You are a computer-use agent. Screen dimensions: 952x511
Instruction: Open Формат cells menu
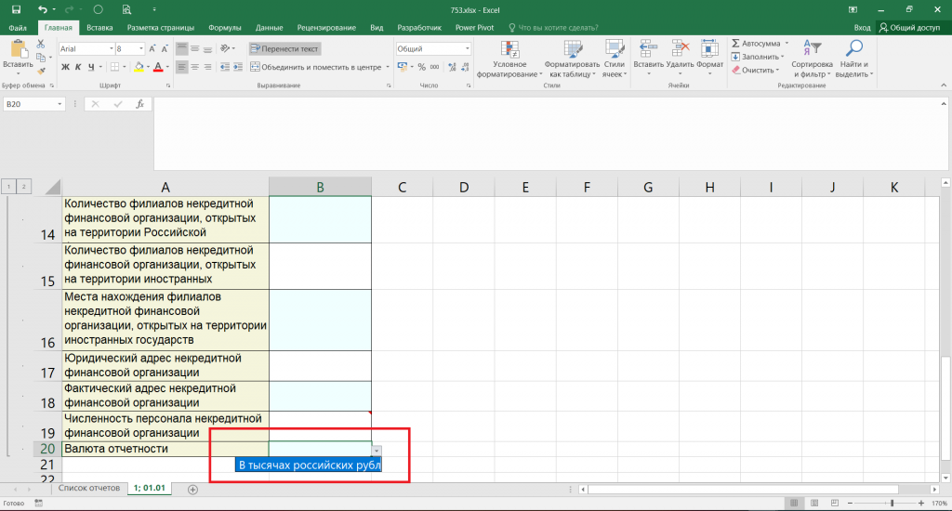point(709,57)
